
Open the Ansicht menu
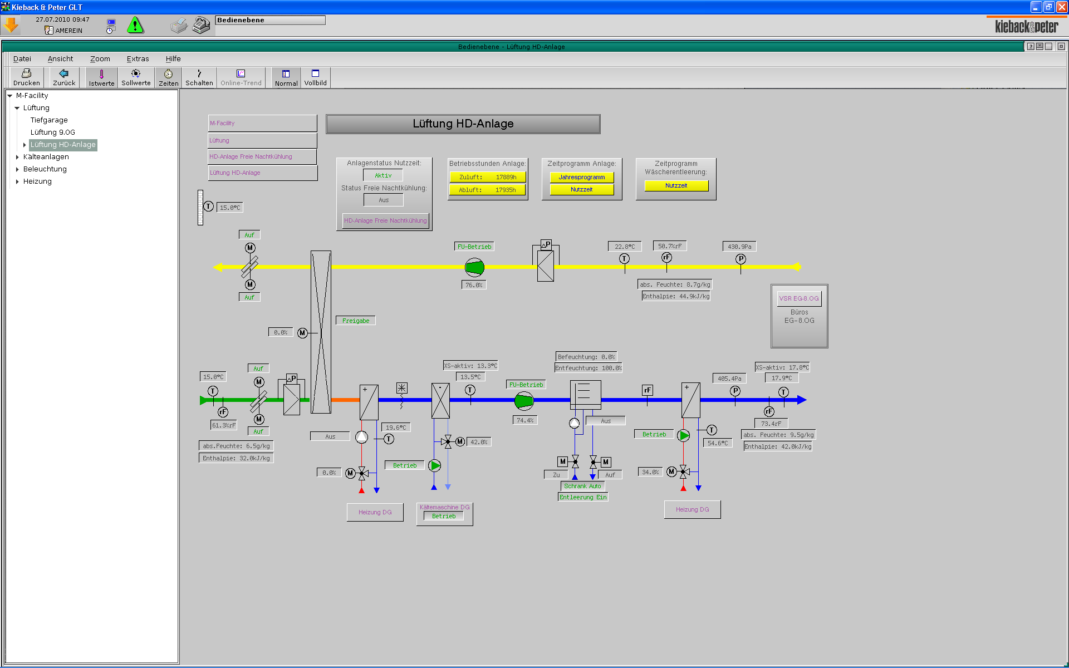(60, 58)
